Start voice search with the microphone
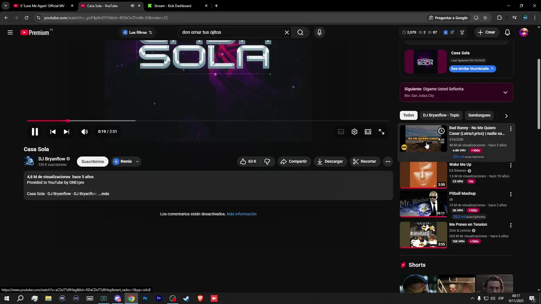Screen dimensions: 541x304 (320, 33)
